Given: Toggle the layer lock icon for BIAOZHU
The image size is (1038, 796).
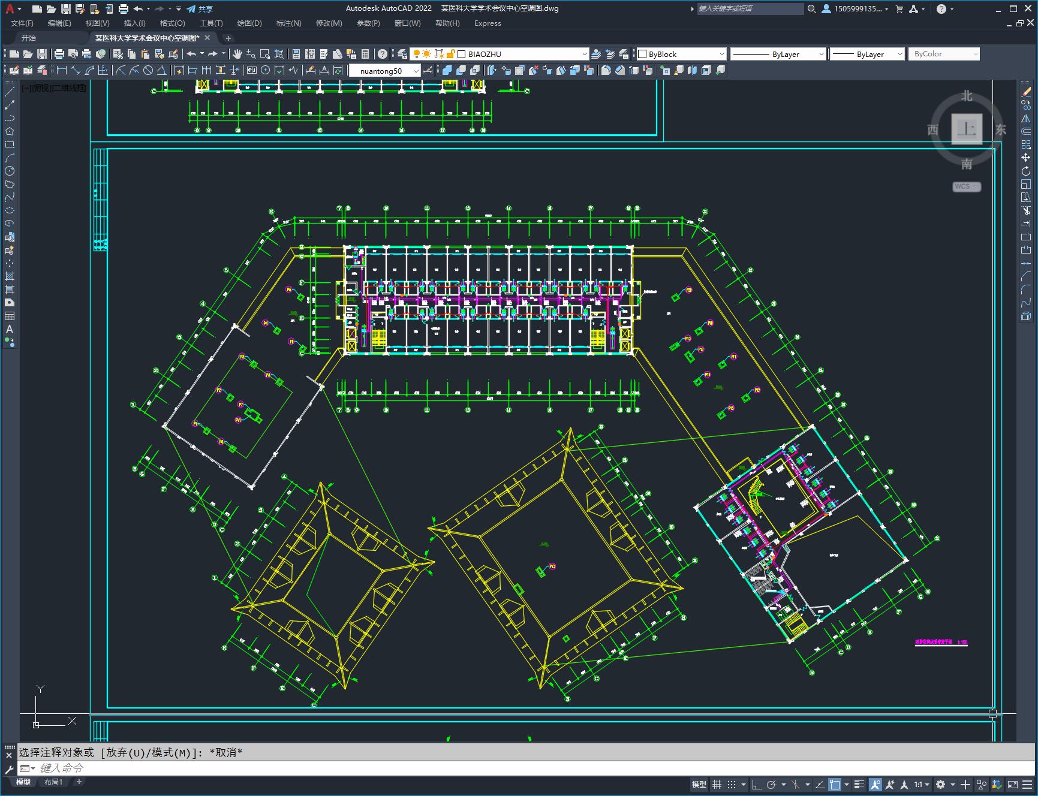Looking at the screenshot, I should tap(450, 54).
